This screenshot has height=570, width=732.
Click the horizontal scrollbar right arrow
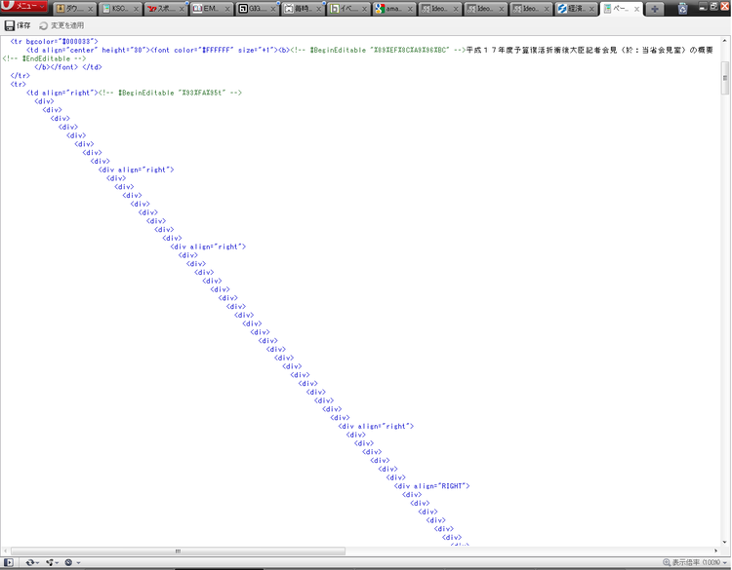tap(716, 551)
